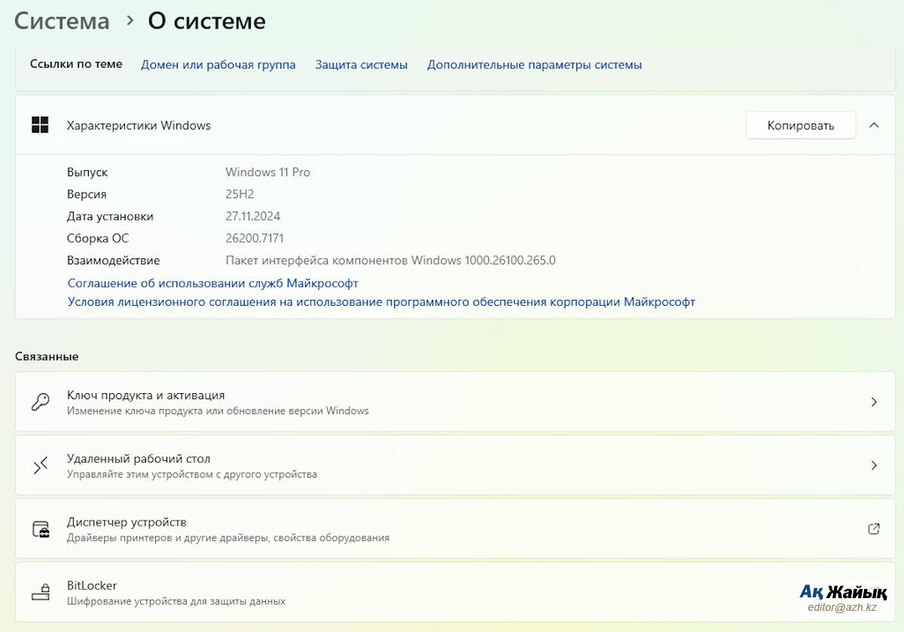Collapse the Характеристики Windows section chevron
The width and height of the screenshot is (904, 632).
(x=874, y=125)
